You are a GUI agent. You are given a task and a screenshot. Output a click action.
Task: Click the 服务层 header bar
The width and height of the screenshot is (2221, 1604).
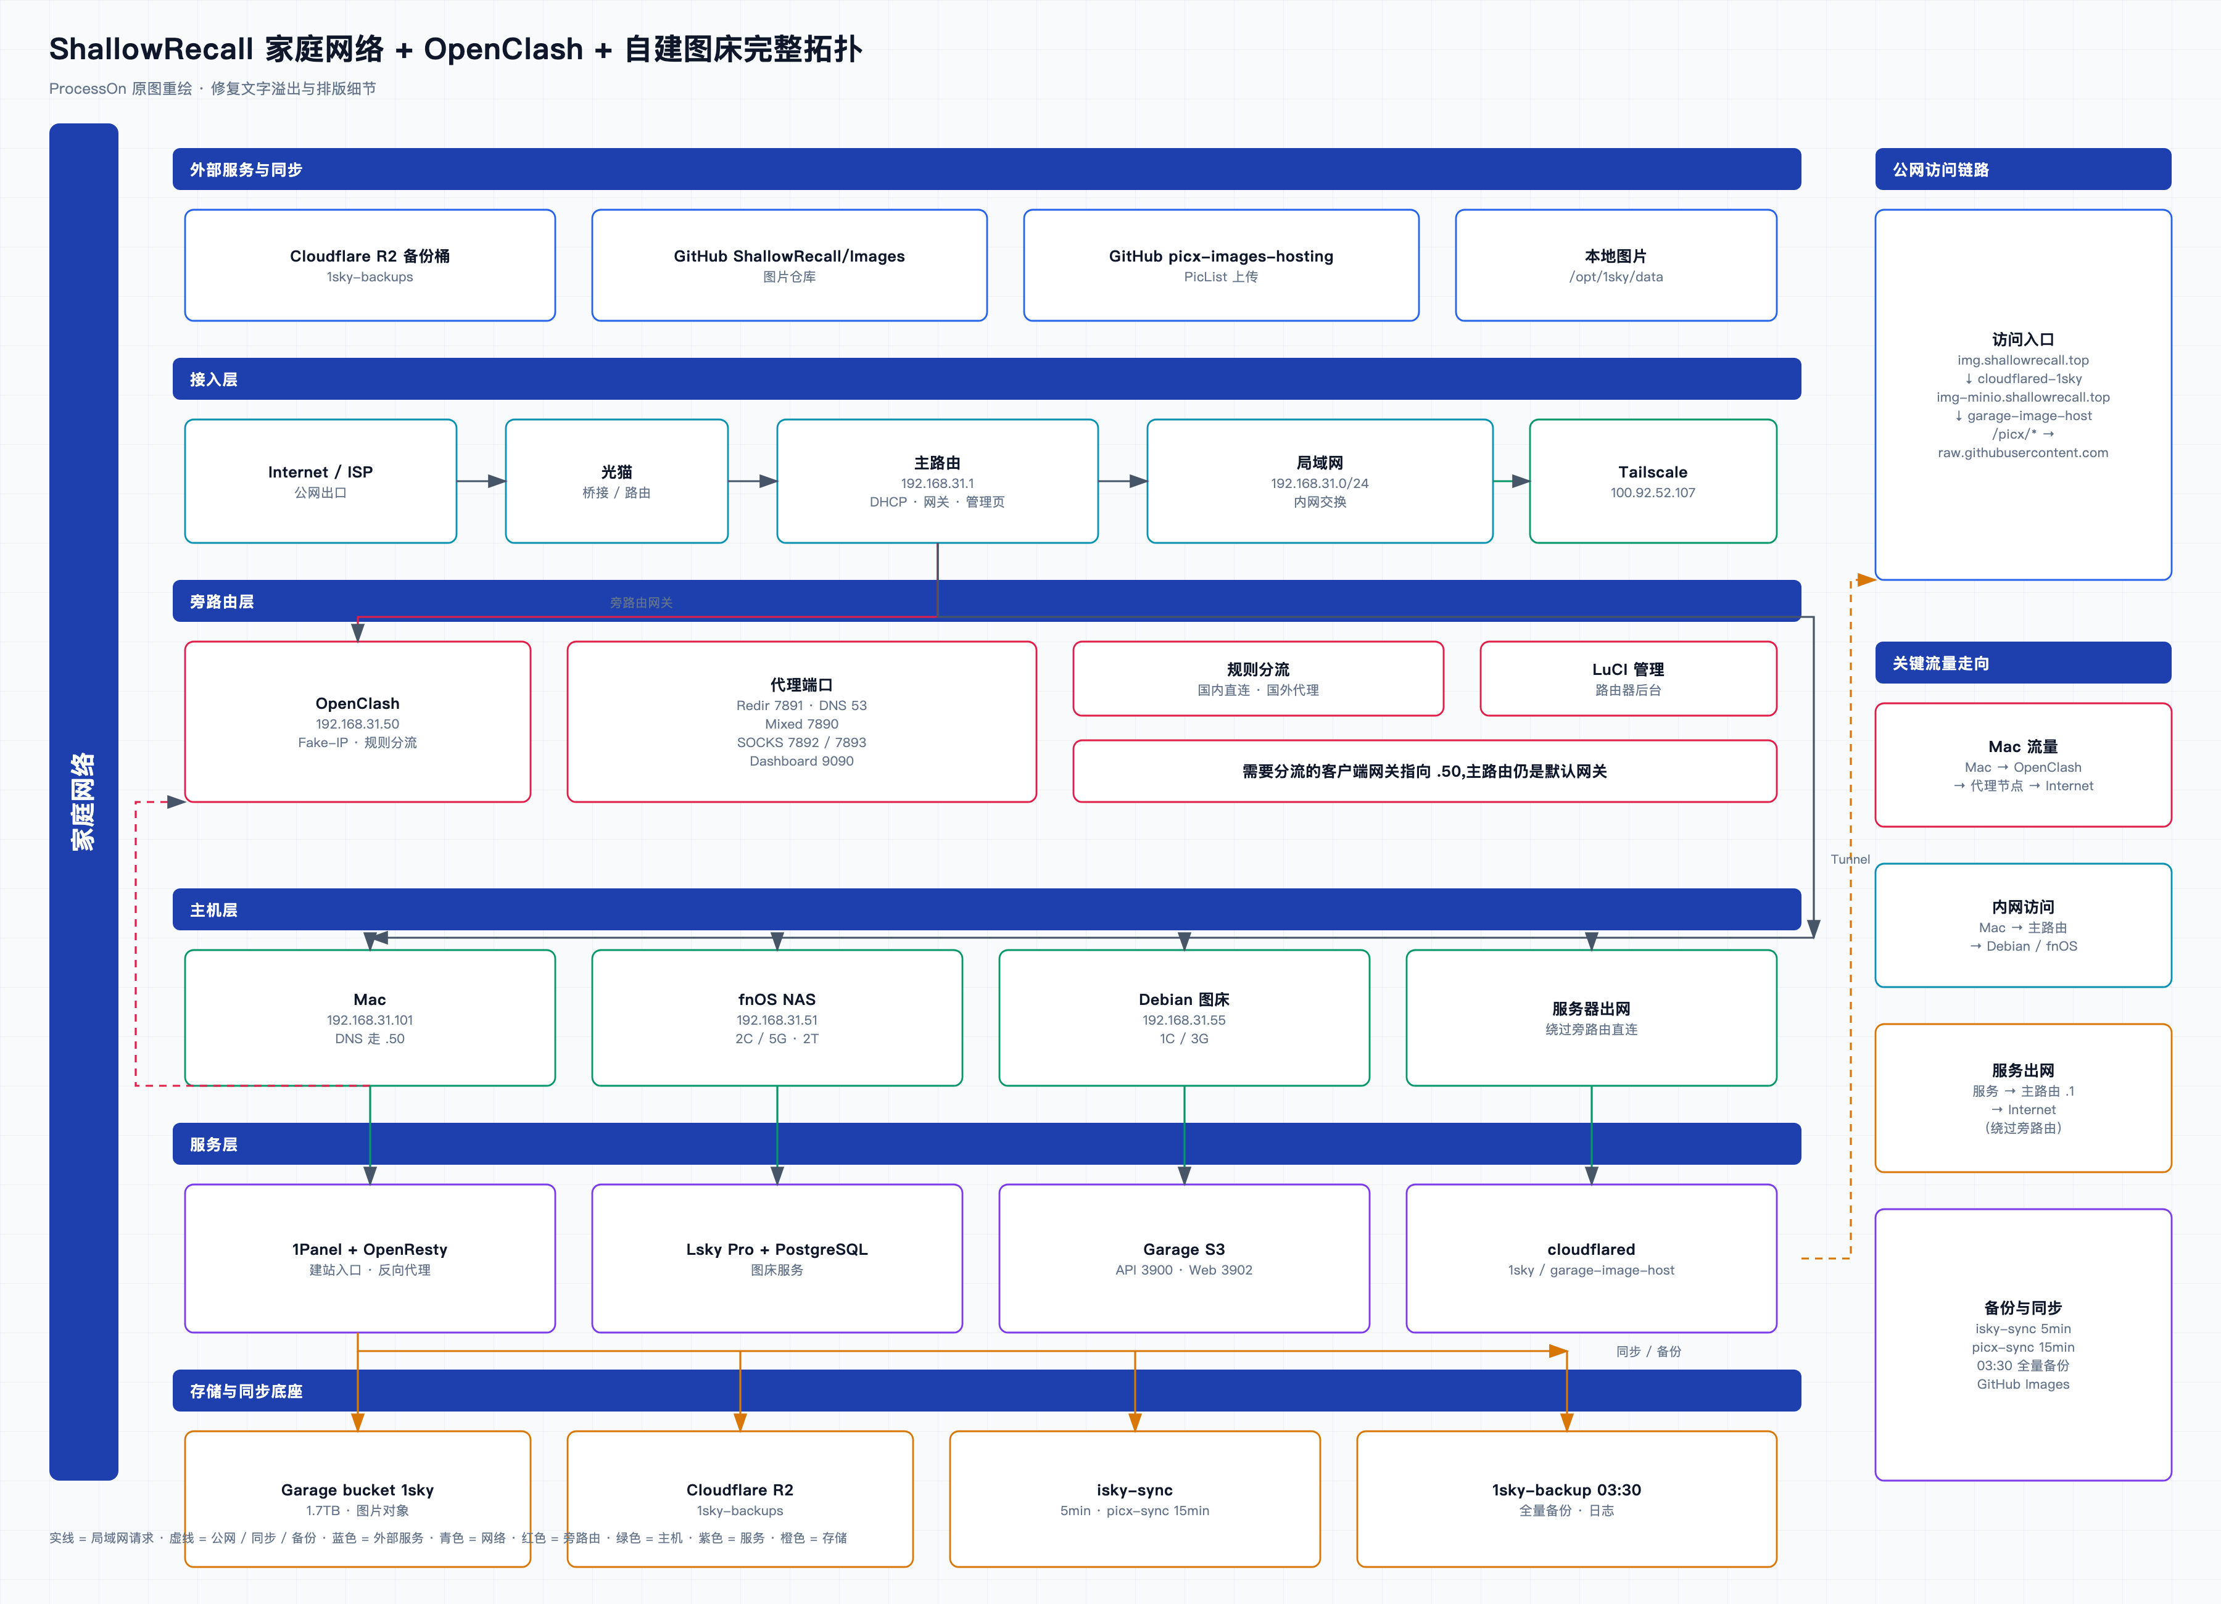[x=987, y=1144]
